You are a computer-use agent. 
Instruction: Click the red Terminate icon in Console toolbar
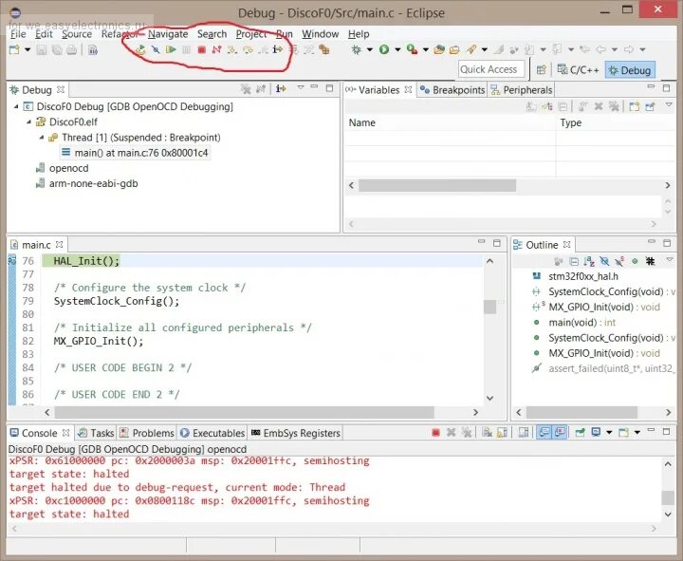[x=435, y=433]
